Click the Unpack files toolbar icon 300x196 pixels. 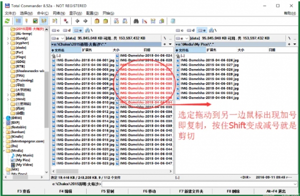(105, 21)
